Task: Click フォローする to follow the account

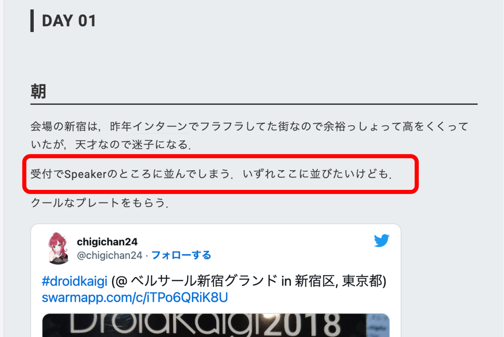Action: (x=181, y=255)
